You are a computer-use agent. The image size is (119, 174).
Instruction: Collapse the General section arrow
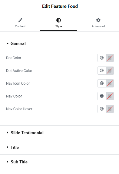point(8,43)
